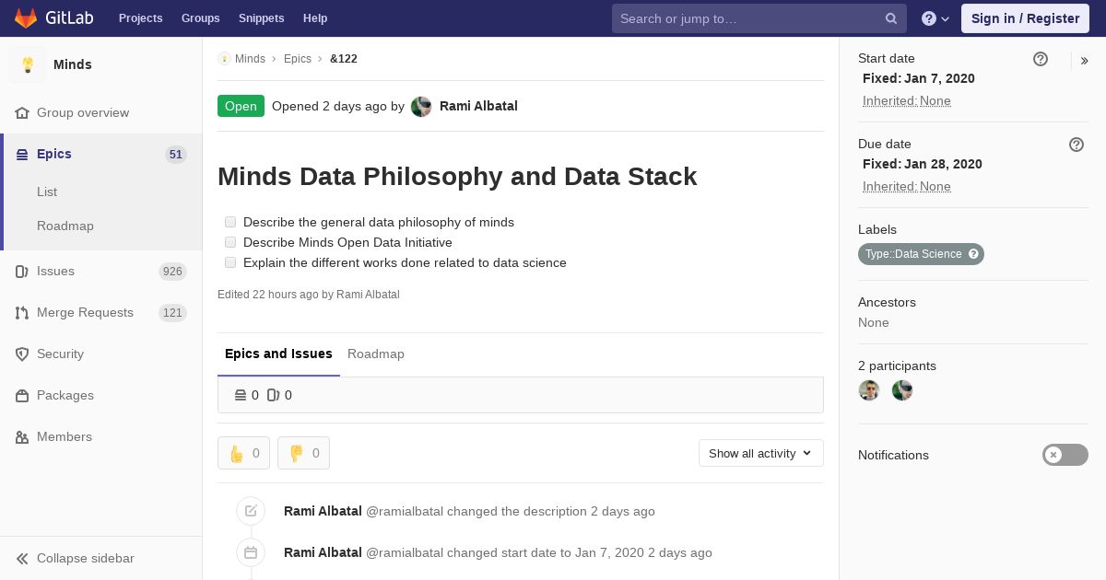Check 'Describe the general data philosophy of minds'
The width and height of the screenshot is (1106, 580).
230,222
